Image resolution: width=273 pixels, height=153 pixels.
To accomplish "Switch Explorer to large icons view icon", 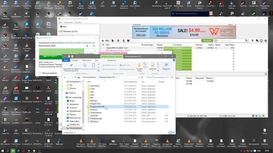I will pyautogui.click(x=174, y=133).
